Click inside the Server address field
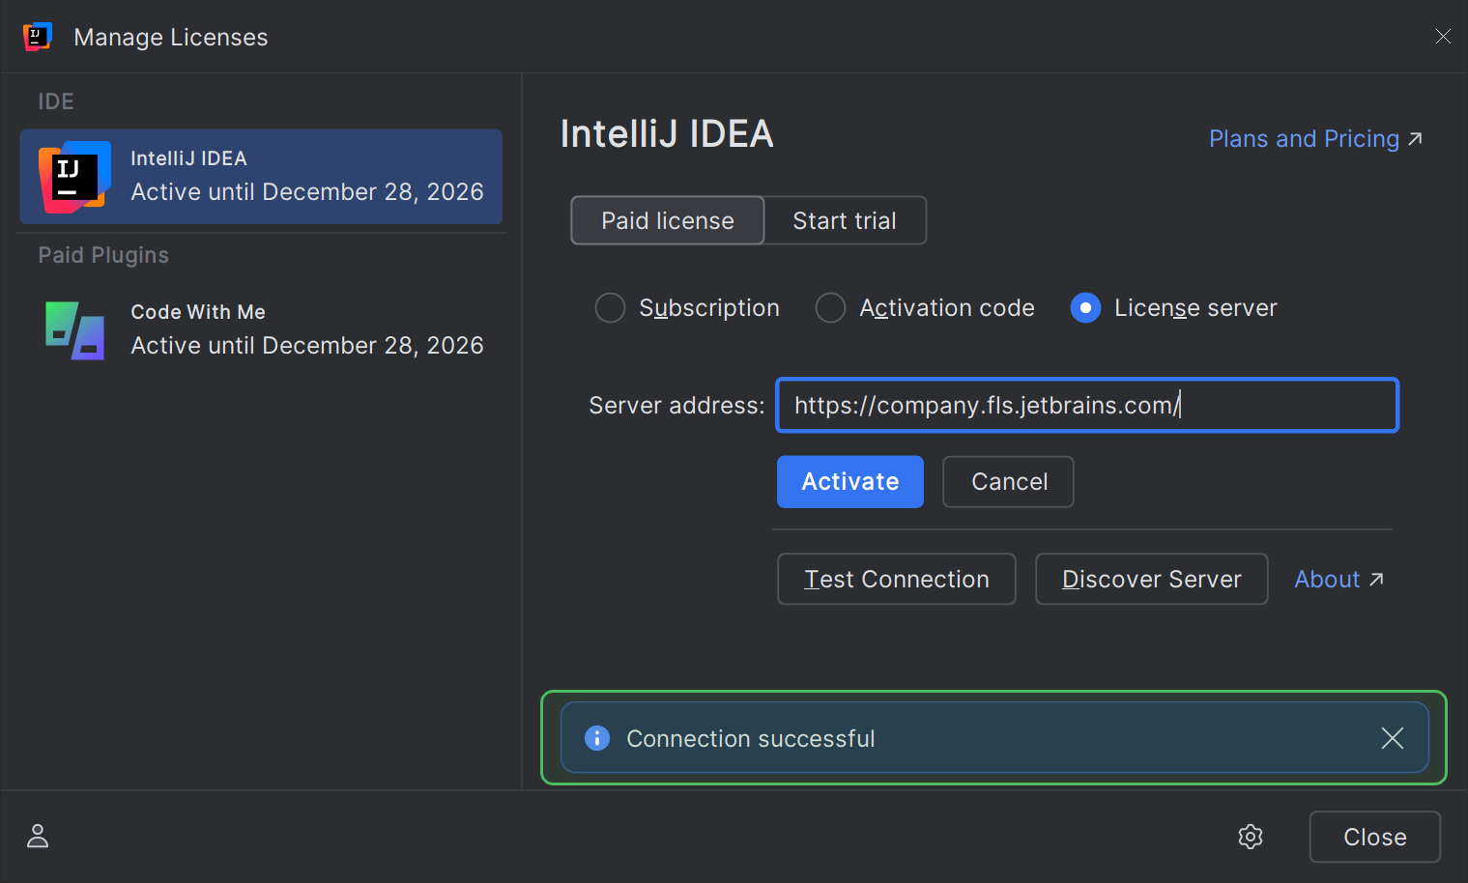Viewport: 1468px width, 883px height. tap(1086, 405)
